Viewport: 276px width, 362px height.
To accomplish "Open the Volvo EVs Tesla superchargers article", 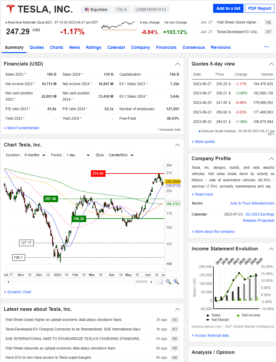I will pos(48,358).
